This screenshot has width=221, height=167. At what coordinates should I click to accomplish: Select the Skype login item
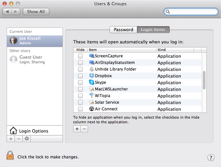(x=138, y=82)
